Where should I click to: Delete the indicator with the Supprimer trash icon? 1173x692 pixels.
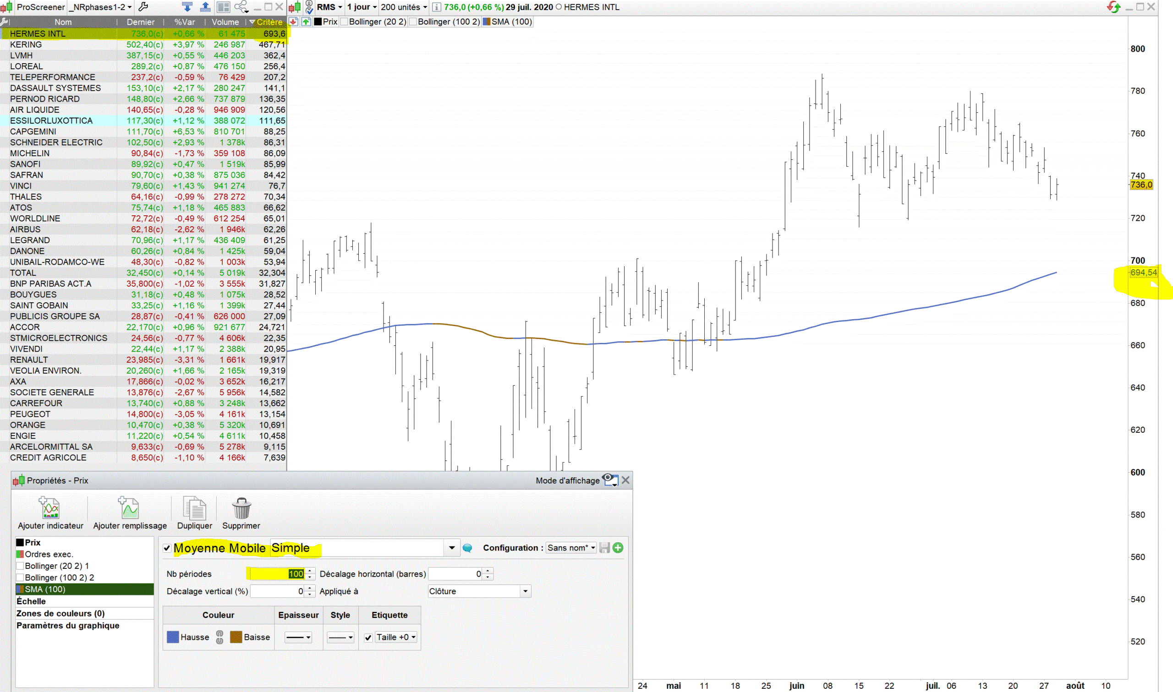[241, 508]
